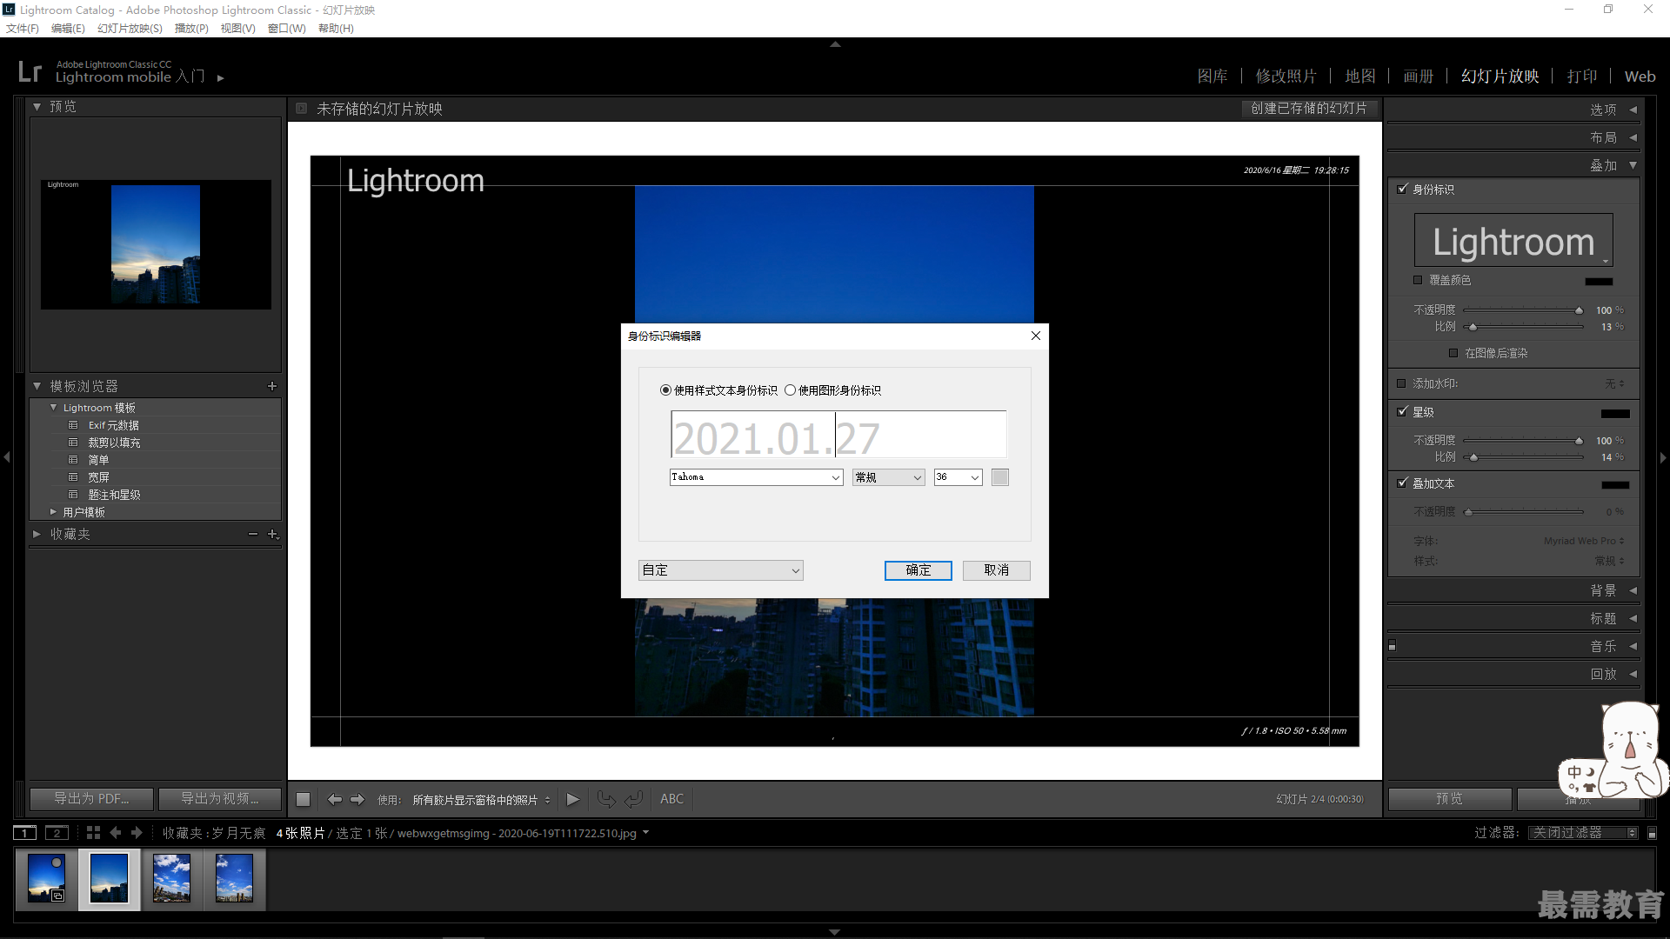Open the File menu
Screen dimensions: 1670x939
click(x=23, y=29)
